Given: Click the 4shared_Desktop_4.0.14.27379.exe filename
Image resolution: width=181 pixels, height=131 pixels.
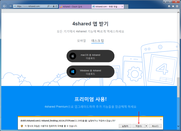Looking at the screenshot, I should (x=58, y=121).
